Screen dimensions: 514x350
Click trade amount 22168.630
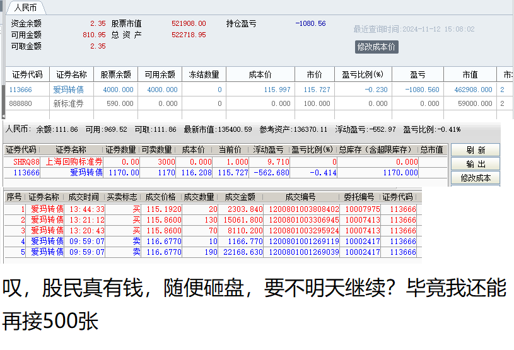[243, 252]
